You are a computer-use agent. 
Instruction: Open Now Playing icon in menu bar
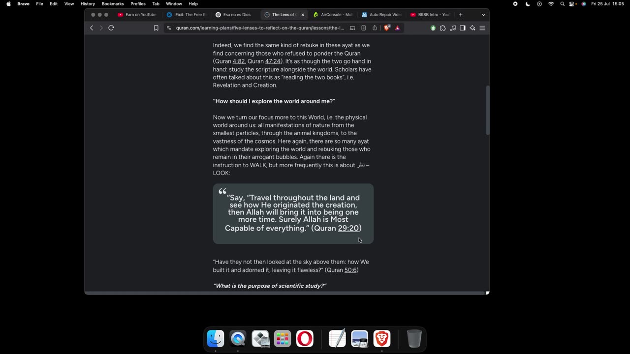click(x=539, y=4)
